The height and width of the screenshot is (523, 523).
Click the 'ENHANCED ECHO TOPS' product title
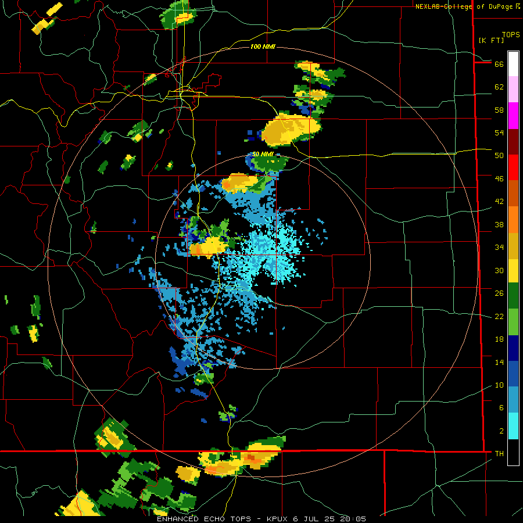(204, 519)
